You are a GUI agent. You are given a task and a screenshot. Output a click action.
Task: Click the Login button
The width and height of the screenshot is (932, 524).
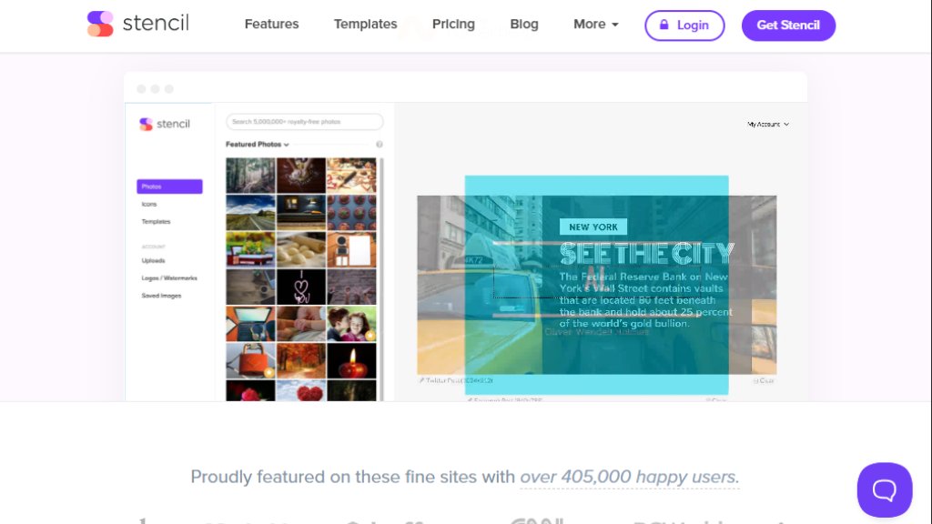click(684, 25)
